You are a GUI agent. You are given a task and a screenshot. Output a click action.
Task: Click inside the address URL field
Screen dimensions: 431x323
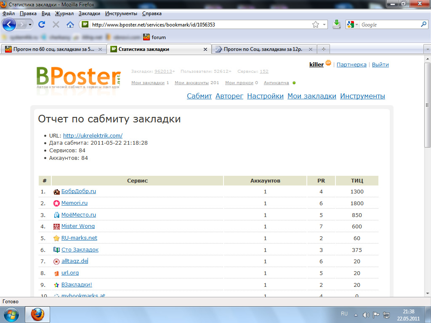pos(201,25)
